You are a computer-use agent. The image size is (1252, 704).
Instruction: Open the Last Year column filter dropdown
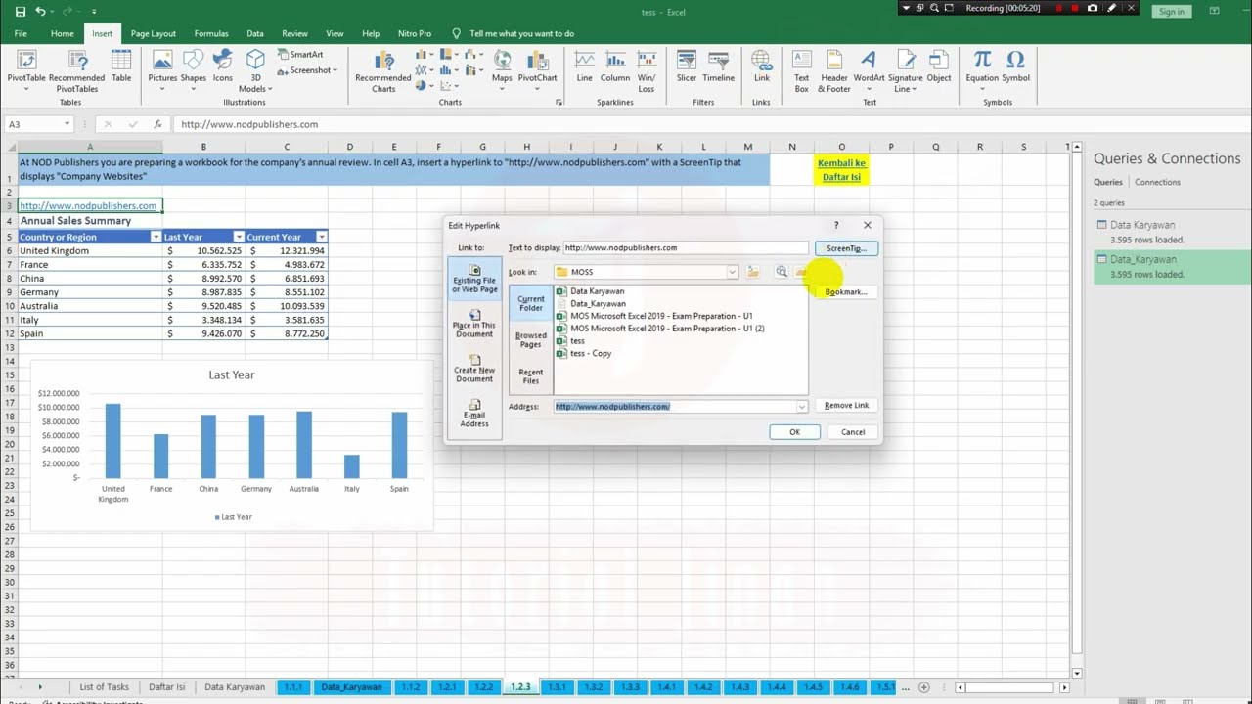pyautogui.click(x=238, y=237)
